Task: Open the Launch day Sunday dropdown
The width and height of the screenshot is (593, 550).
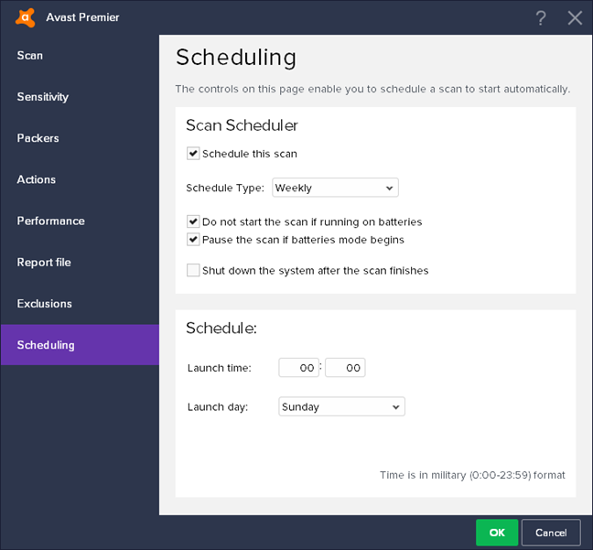Action: 341,406
